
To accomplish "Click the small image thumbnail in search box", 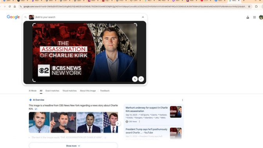I will pos(31,17).
